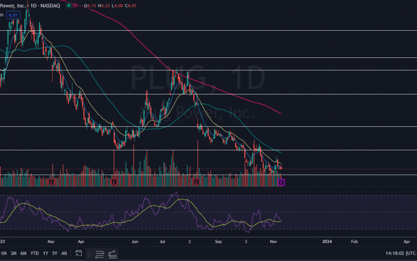Click the 14:18:02 UTC clock
417x261 pixels.
tap(400, 253)
